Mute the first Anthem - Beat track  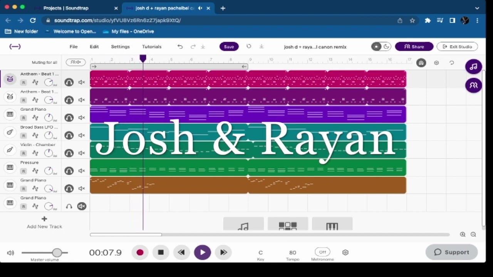(x=82, y=82)
